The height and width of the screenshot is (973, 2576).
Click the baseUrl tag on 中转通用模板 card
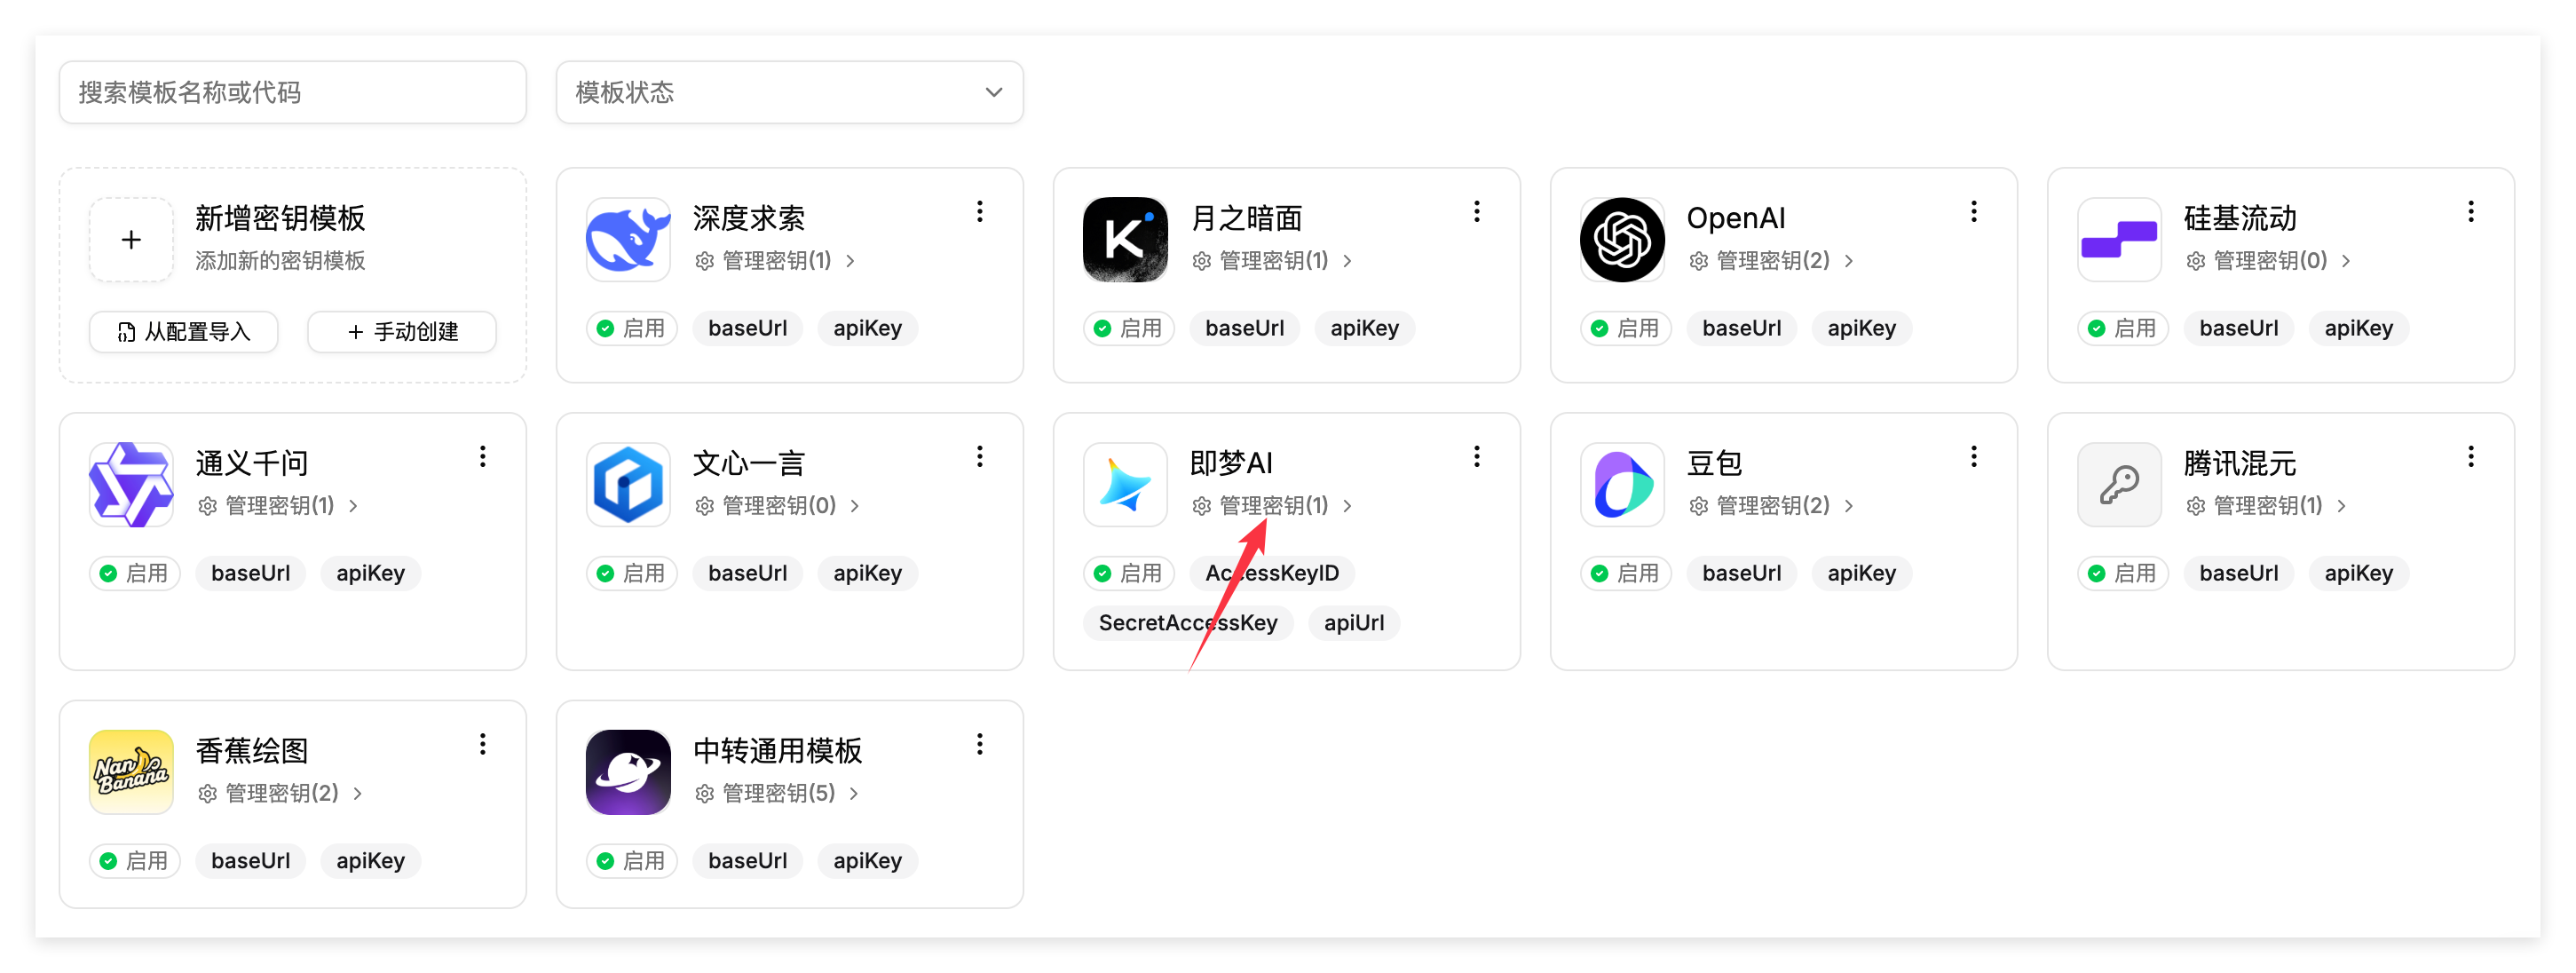coord(748,861)
